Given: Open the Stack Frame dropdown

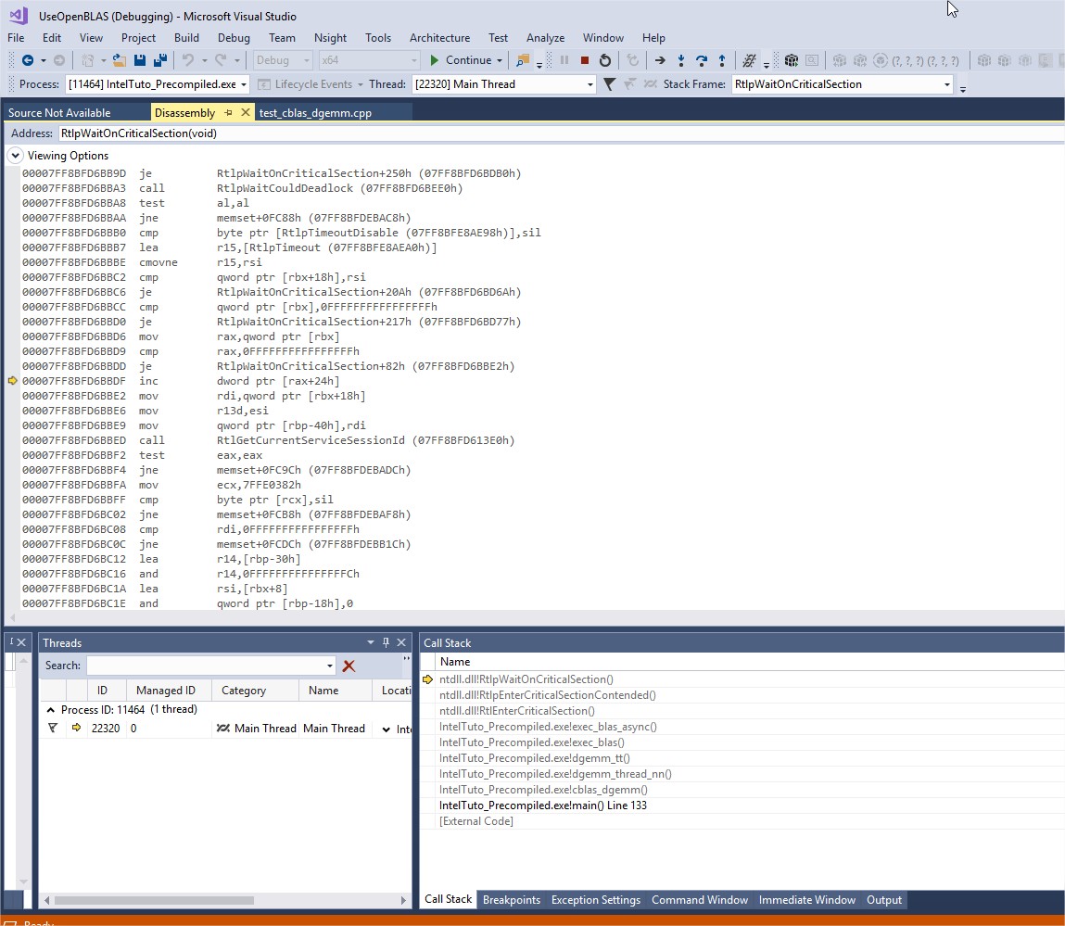Looking at the screenshot, I should 946,84.
